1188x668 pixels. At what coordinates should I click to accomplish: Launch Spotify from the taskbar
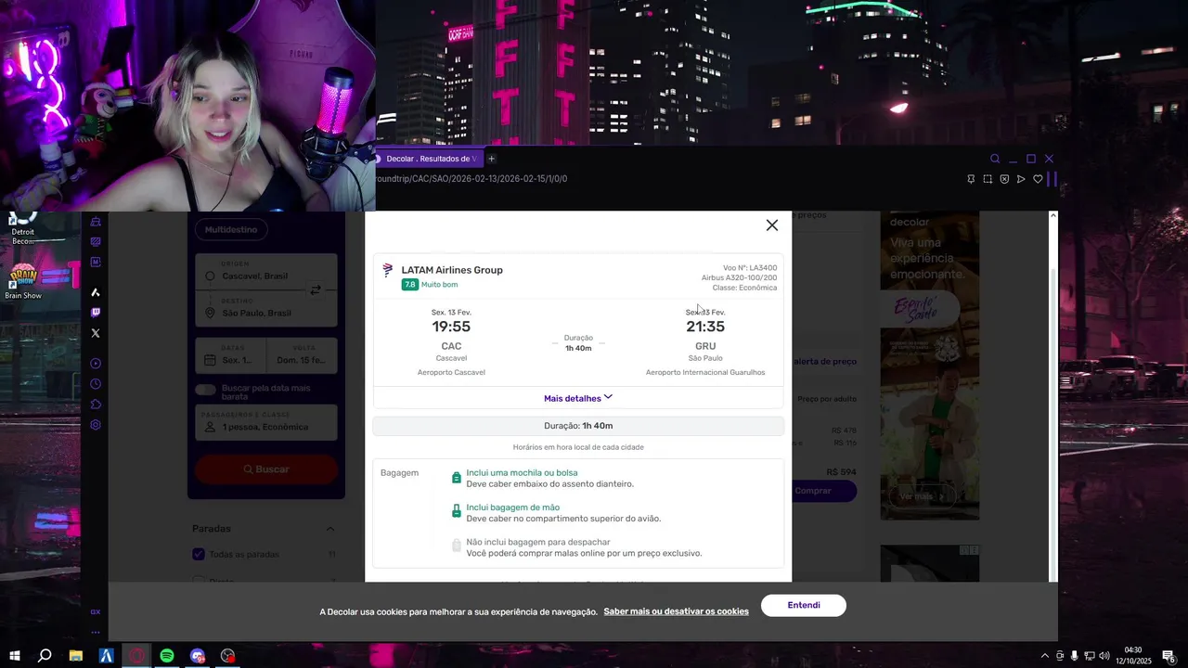(x=167, y=656)
